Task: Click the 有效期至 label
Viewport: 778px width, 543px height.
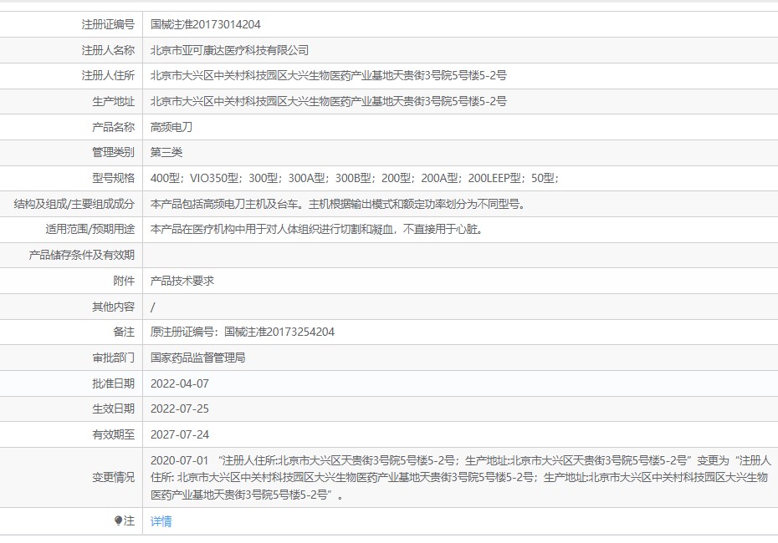Action: pyautogui.click(x=113, y=434)
